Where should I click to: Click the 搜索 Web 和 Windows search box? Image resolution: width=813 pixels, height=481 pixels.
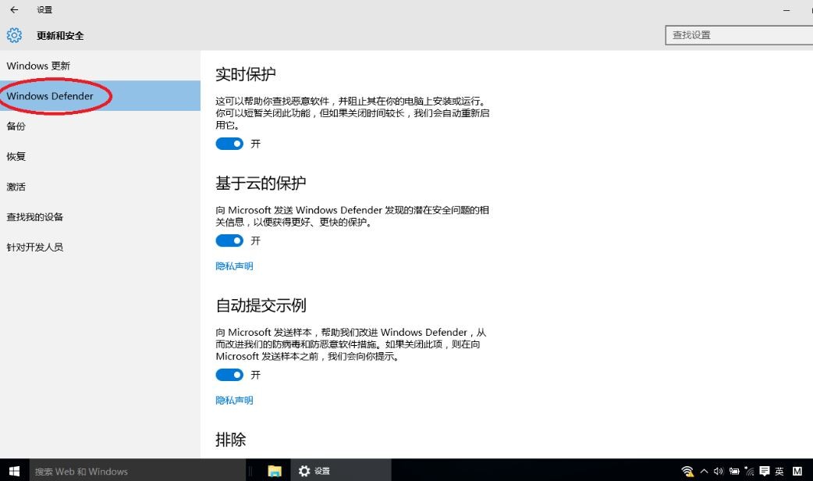[137, 471]
